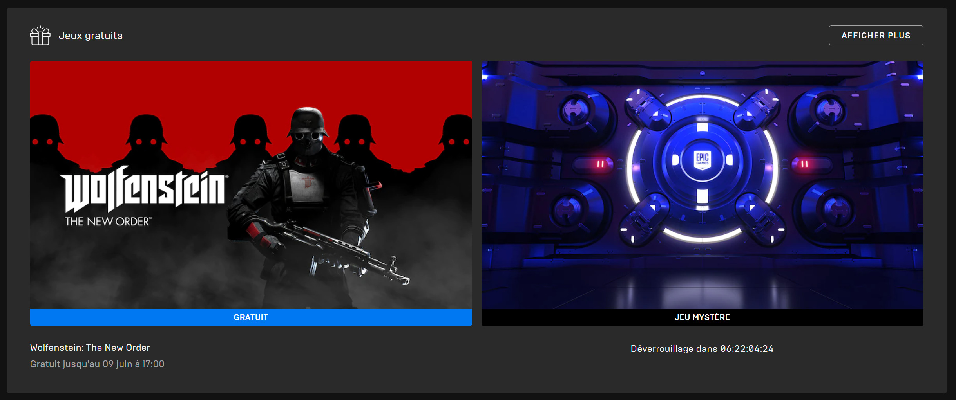The width and height of the screenshot is (956, 400).
Task: Open the Wolfenstein: The New Order title link
Action: 90,348
